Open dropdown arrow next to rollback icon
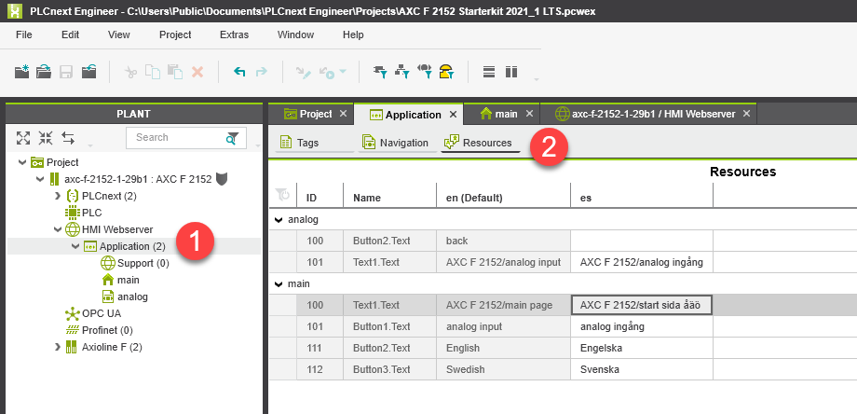 click(x=343, y=72)
